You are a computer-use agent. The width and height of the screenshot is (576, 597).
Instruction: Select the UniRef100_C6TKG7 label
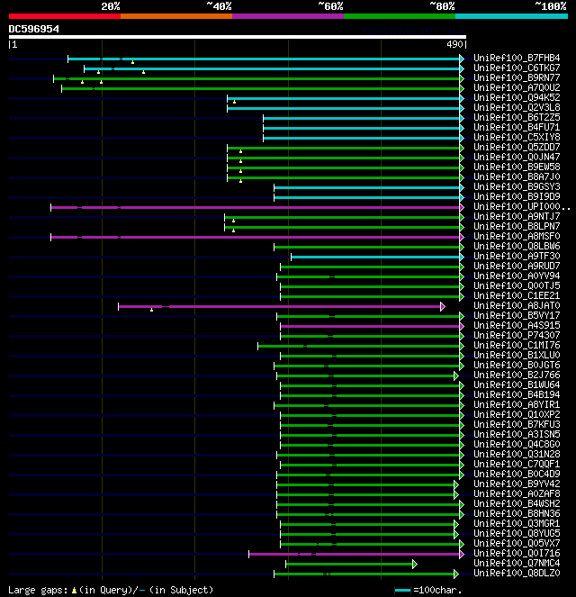517,68
